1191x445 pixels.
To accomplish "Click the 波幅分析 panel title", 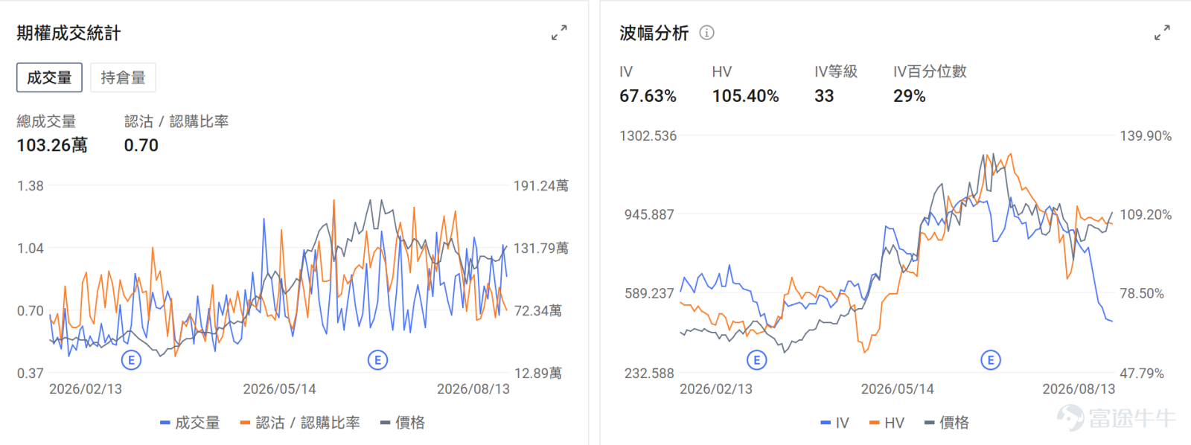I will click(654, 33).
